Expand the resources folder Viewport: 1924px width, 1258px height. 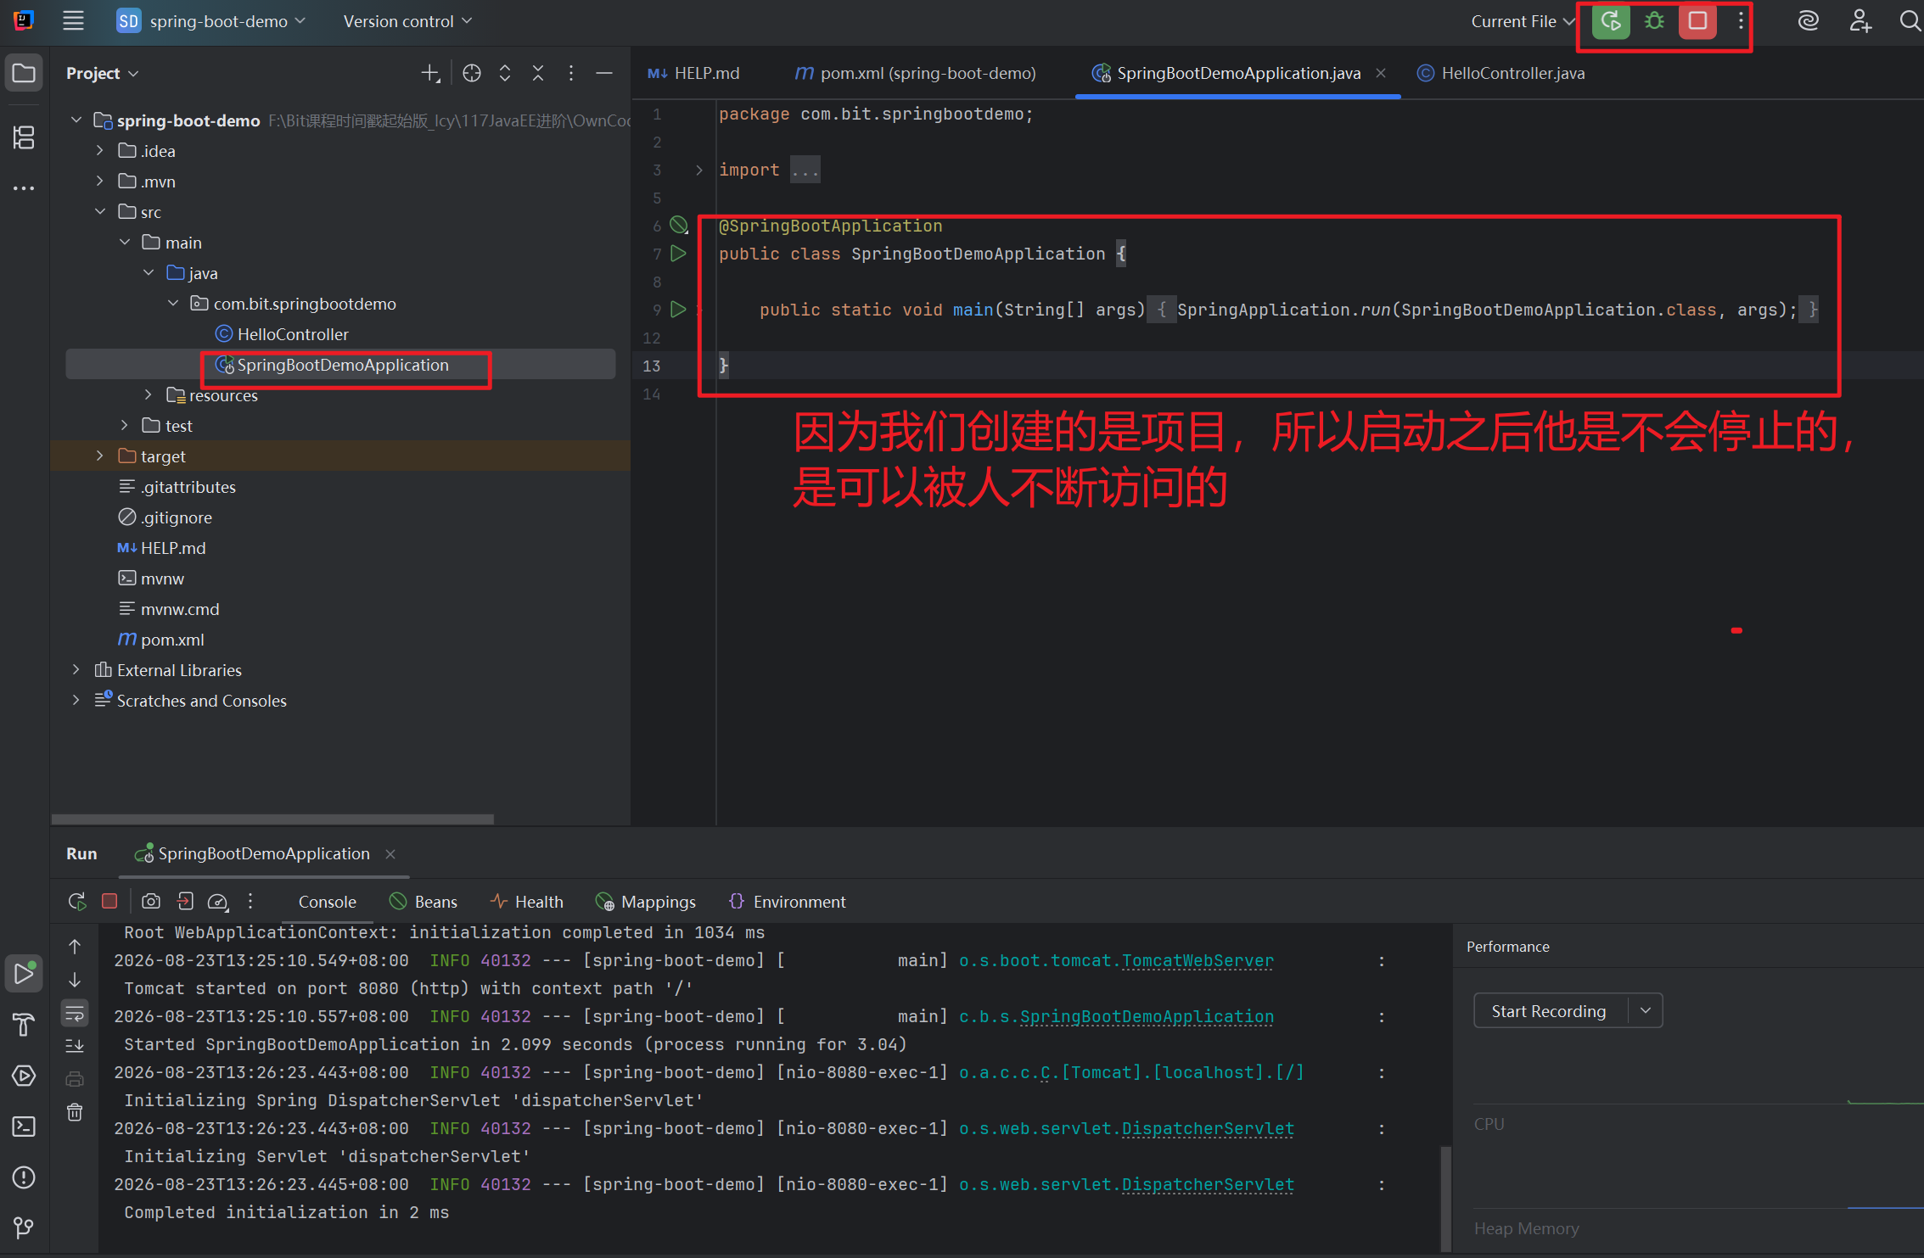coord(149,394)
